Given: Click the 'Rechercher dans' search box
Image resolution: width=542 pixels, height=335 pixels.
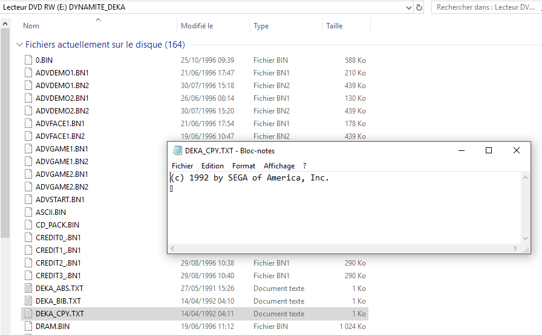Looking at the screenshot, I should click(x=486, y=7).
